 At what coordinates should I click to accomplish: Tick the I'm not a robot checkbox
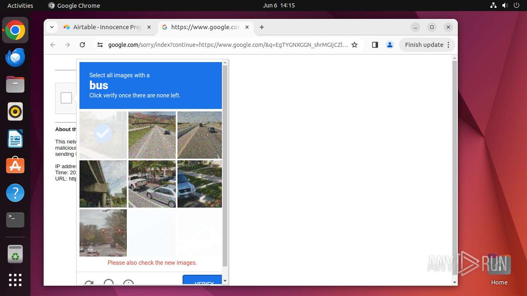(x=66, y=98)
